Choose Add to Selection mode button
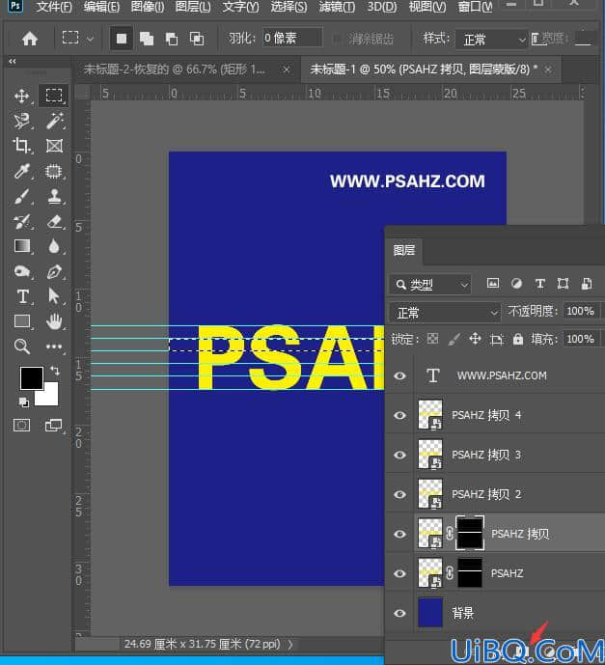This screenshot has width=605, height=665. (147, 39)
